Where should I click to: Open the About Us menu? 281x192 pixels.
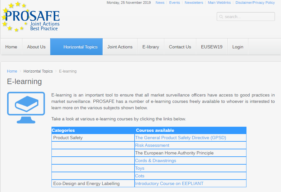36,47
